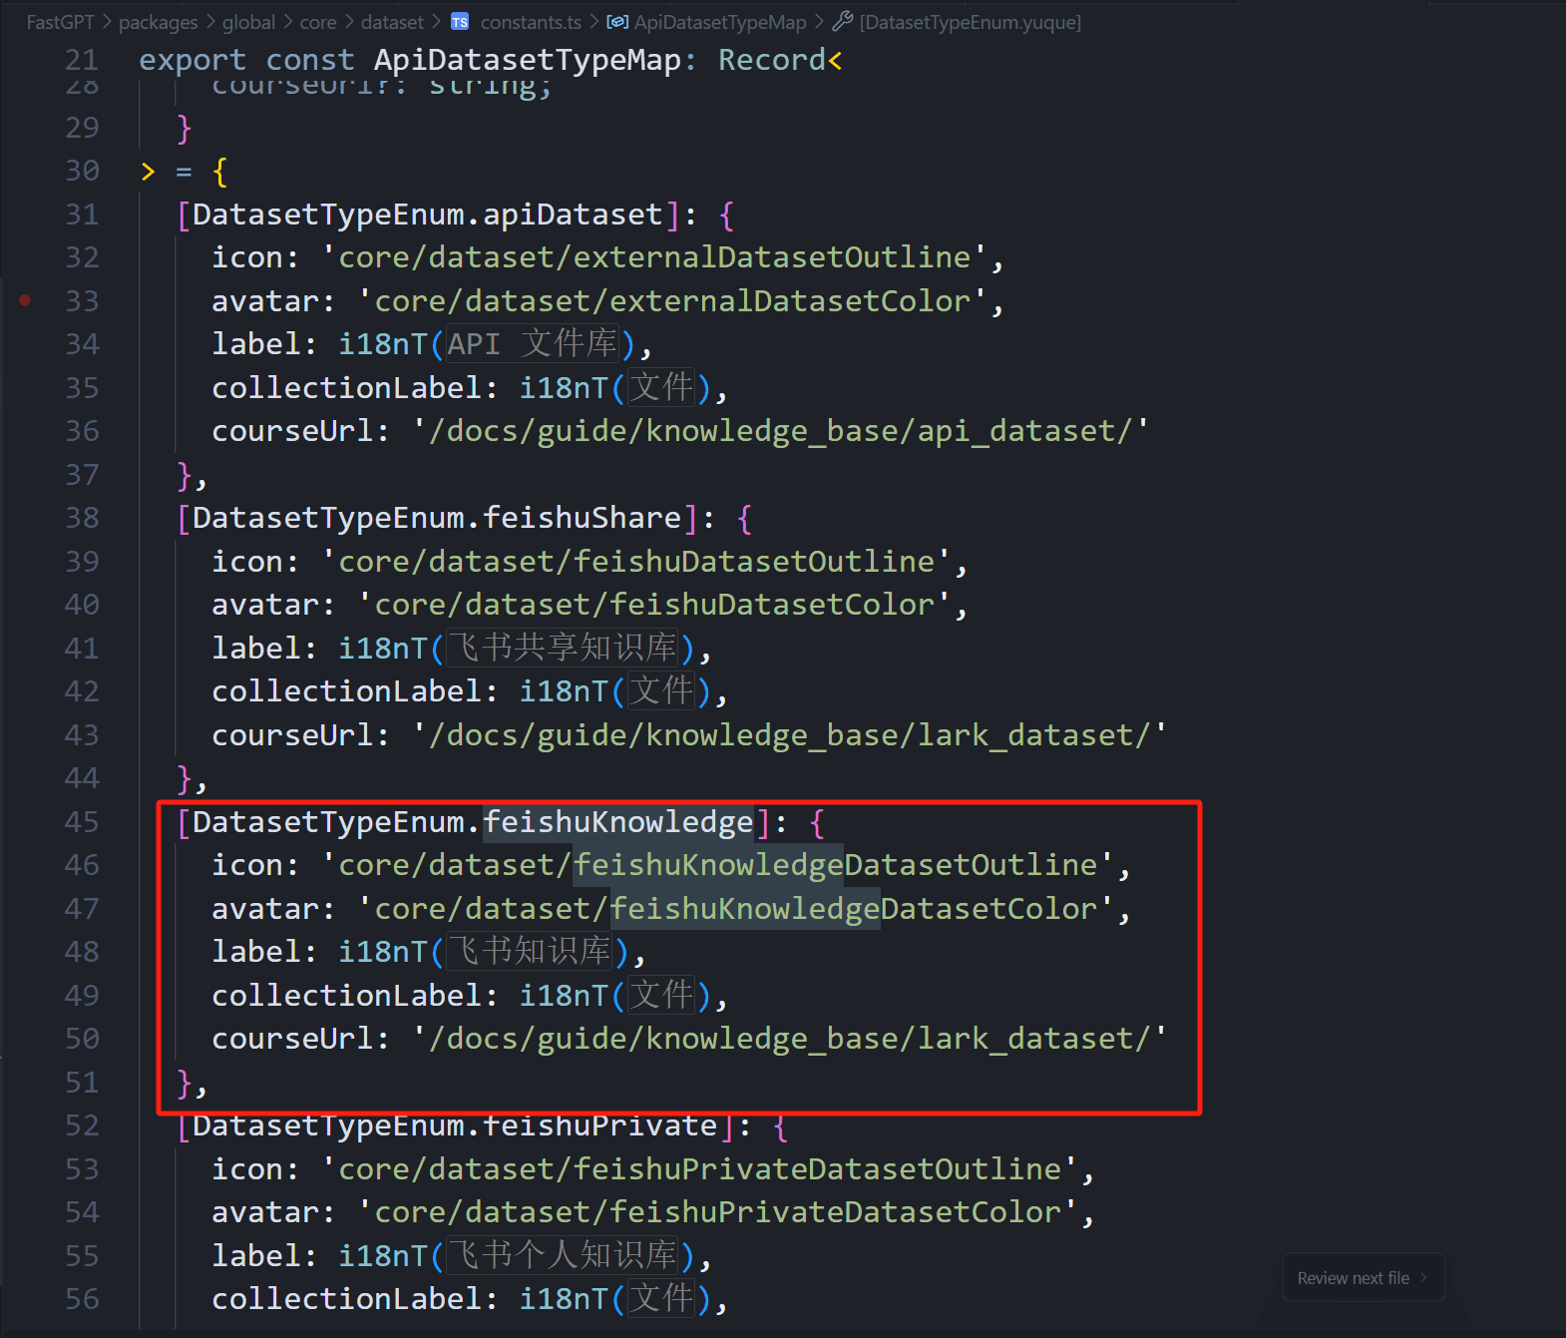Open the packages breadcrumb dropdown

[158, 22]
